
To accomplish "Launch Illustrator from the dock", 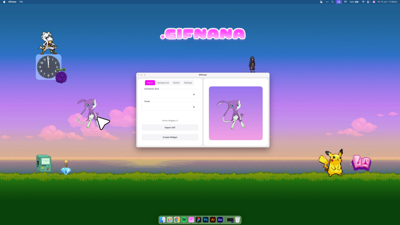I will (213, 220).
